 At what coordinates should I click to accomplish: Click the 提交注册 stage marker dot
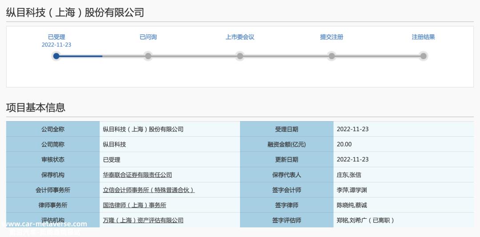tap(332, 56)
